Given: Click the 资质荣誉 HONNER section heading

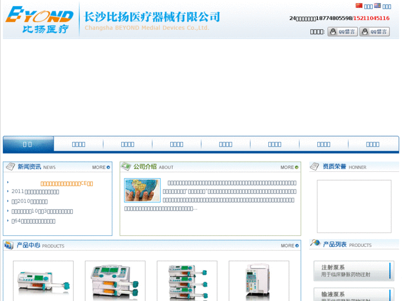Looking at the screenshot, I should [344, 167].
